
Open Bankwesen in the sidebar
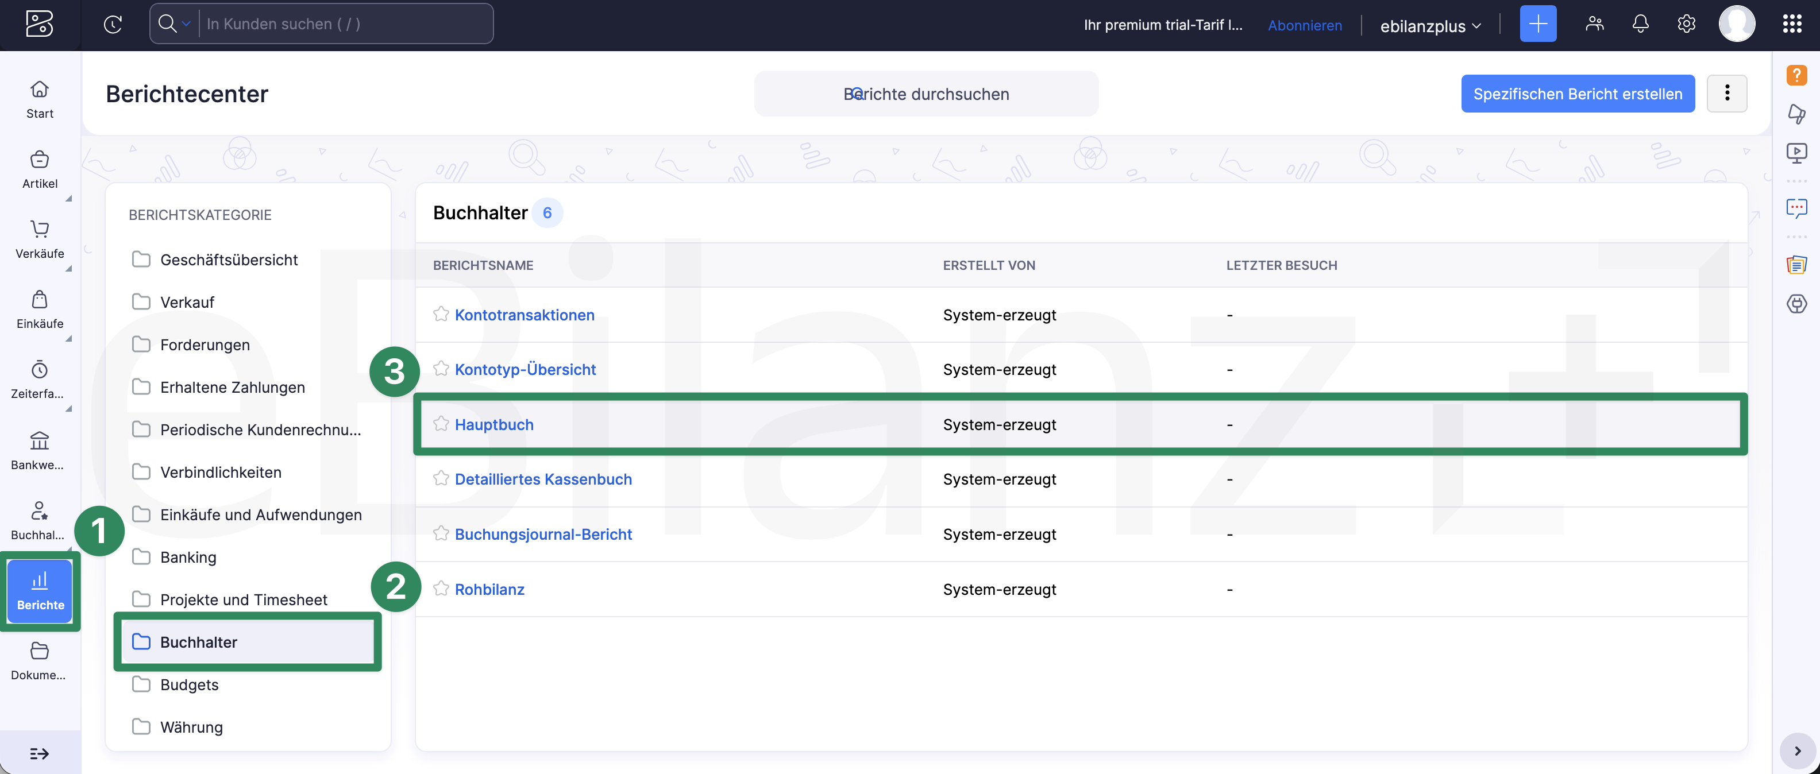click(40, 451)
